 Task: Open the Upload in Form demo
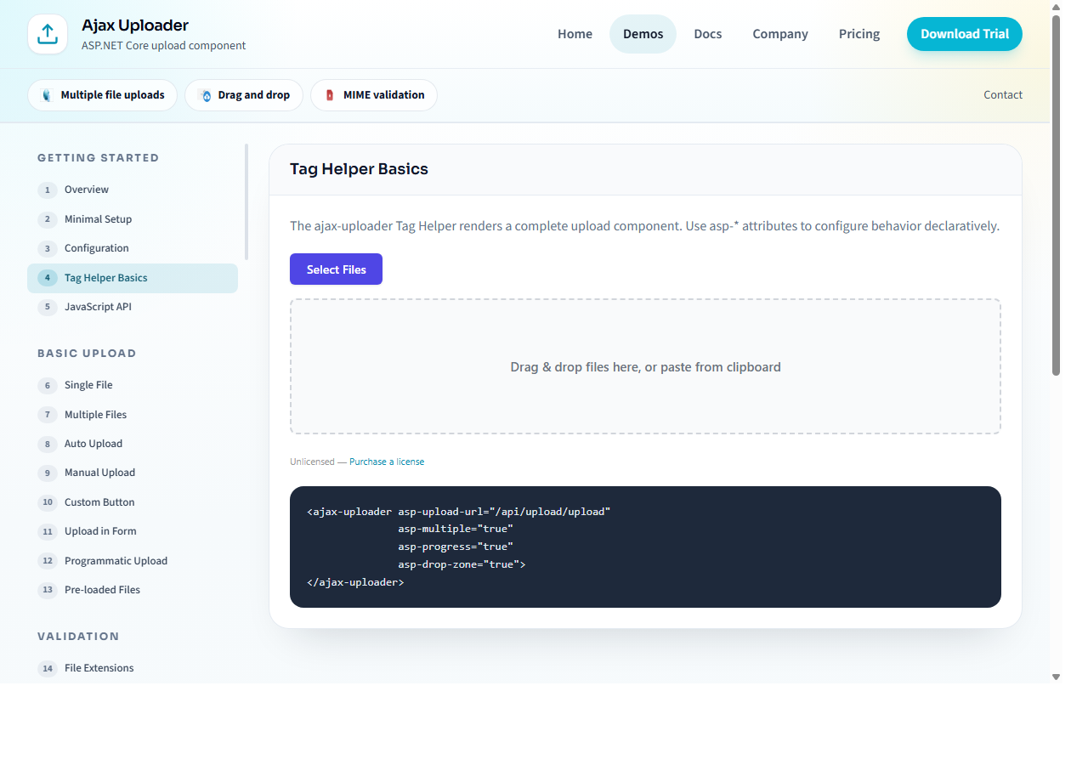133,531
